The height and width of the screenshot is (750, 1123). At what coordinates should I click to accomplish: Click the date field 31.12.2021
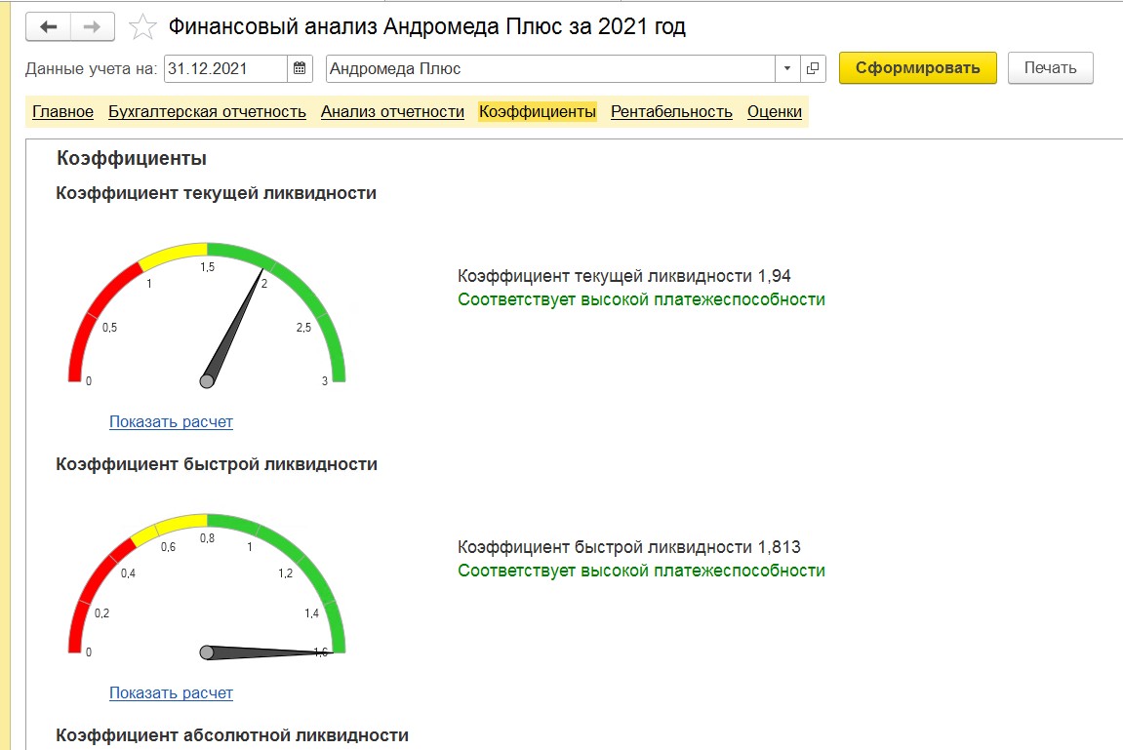tap(225, 68)
